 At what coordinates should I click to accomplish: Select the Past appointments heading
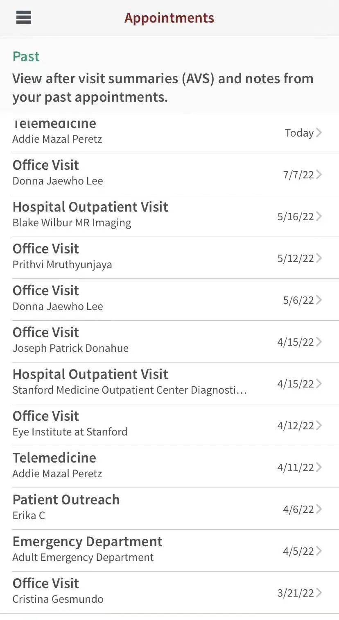[x=26, y=56]
